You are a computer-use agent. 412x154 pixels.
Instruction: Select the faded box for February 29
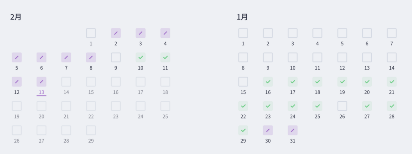pos(91,130)
